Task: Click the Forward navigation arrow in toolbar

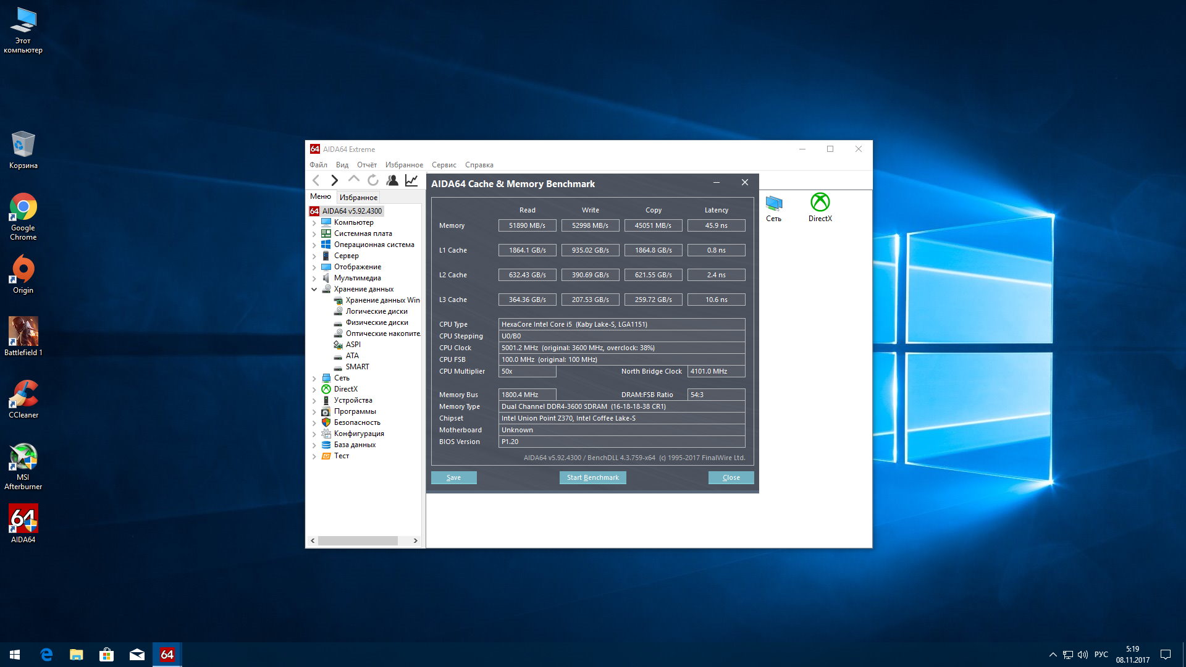Action: 334,180
